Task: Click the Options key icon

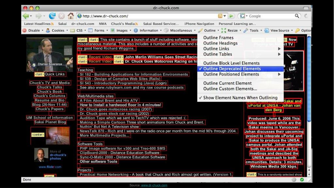Action: tap(297, 30)
